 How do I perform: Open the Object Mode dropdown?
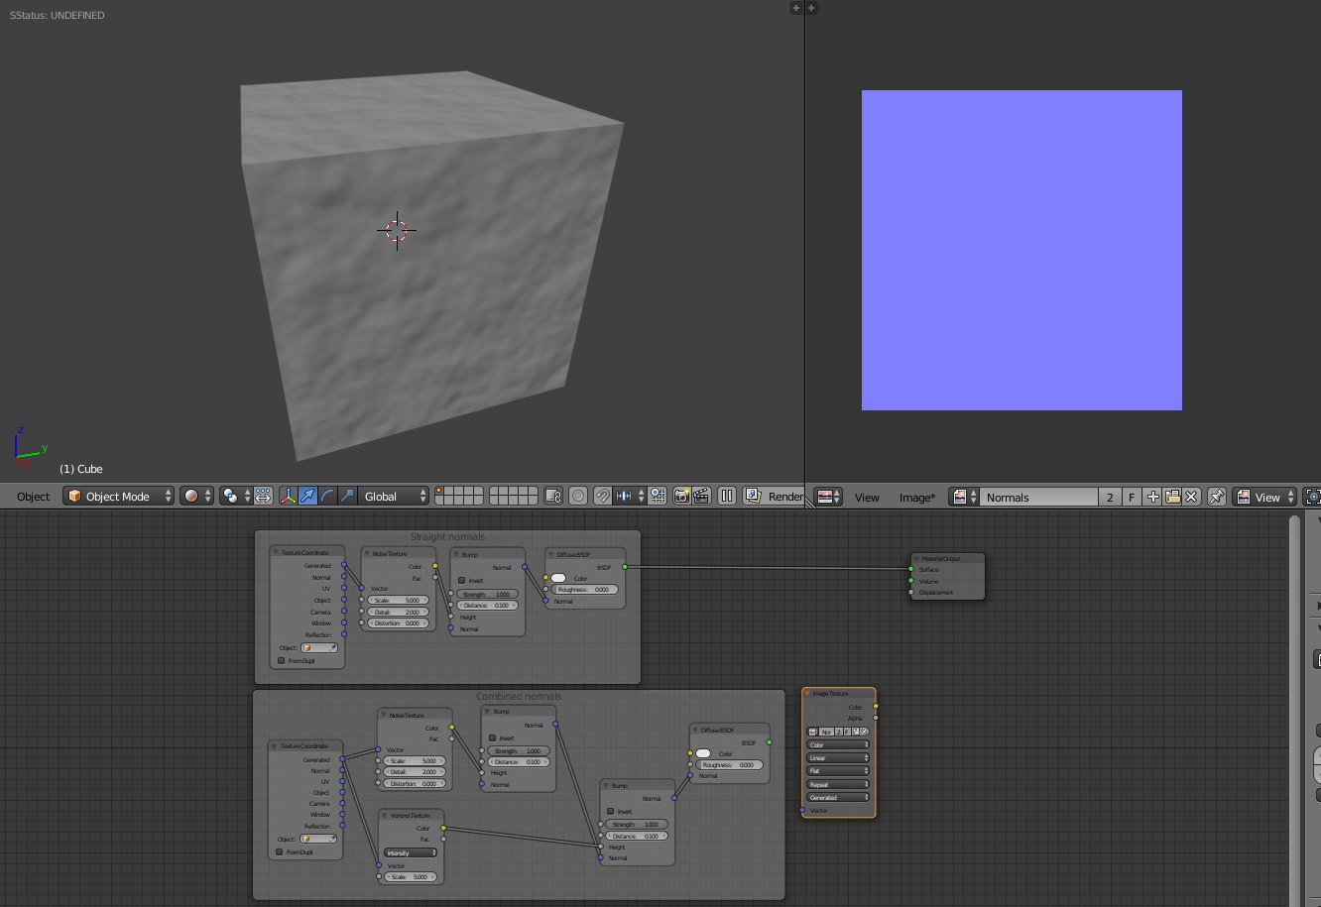pyautogui.click(x=118, y=497)
